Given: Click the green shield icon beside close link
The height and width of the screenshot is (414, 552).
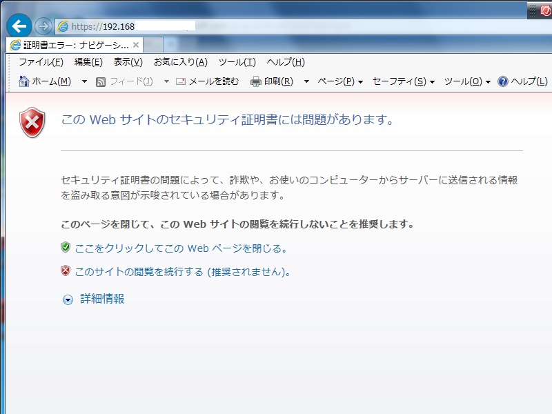Looking at the screenshot, I should pos(66,247).
